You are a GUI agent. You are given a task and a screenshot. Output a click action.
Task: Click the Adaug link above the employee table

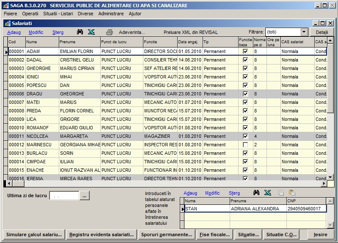14,32
